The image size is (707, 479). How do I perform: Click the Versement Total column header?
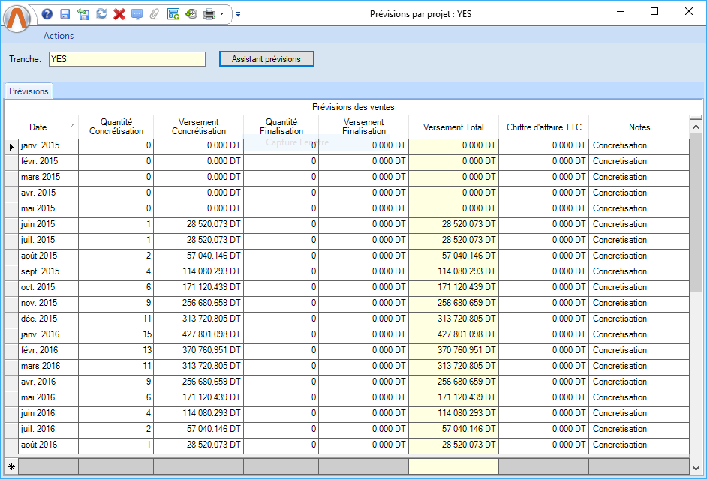(453, 127)
